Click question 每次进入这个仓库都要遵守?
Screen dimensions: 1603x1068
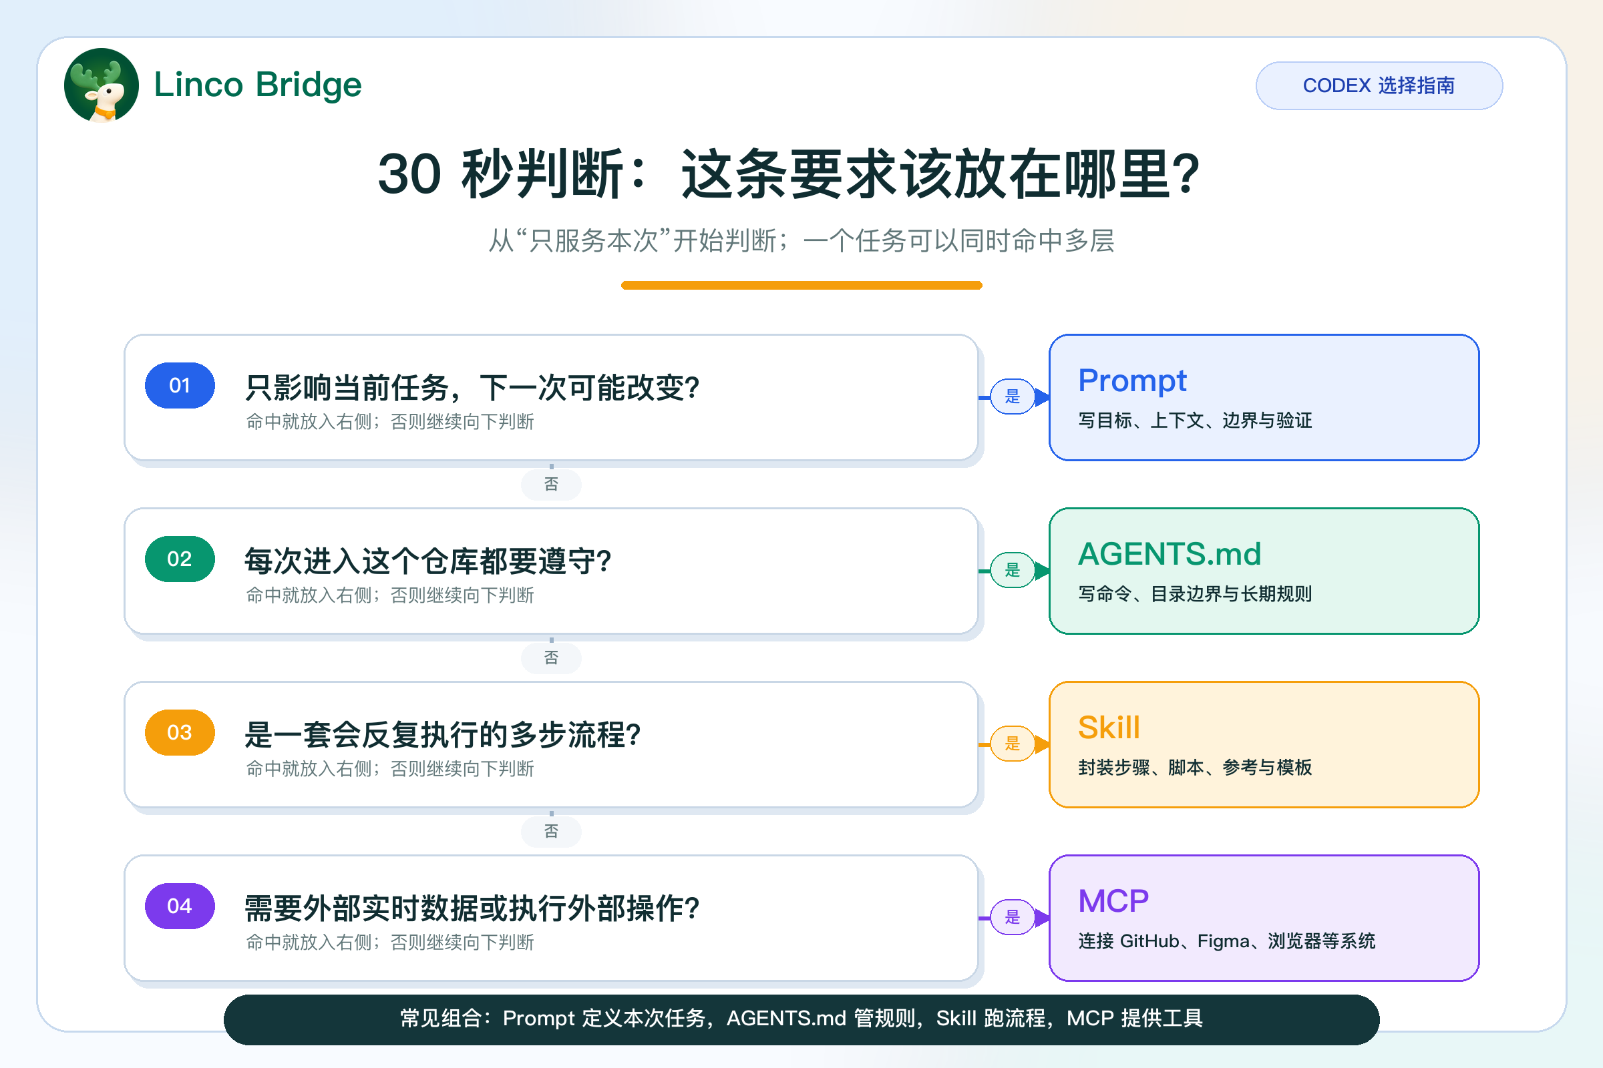point(428,561)
